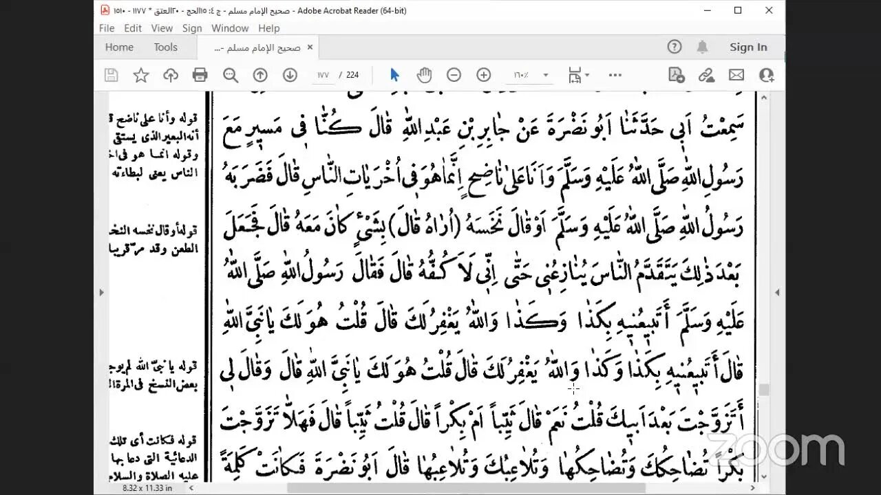Open the Help question mark

click(675, 47)
